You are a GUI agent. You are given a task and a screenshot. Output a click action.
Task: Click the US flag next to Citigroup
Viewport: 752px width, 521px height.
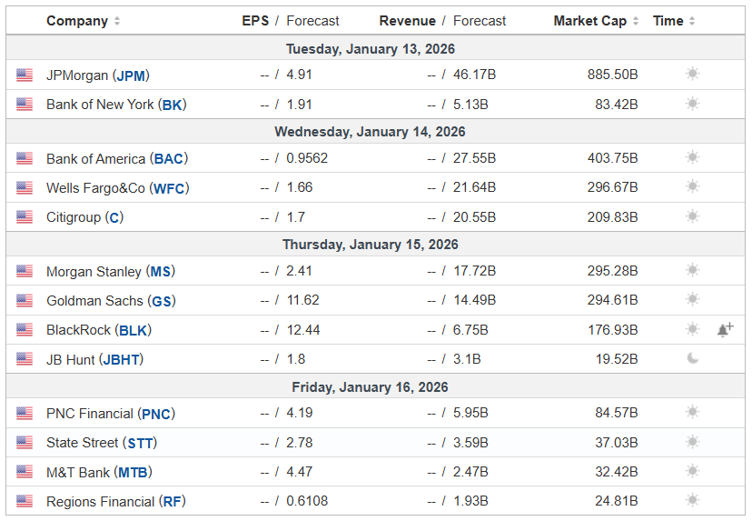point(25,217)
